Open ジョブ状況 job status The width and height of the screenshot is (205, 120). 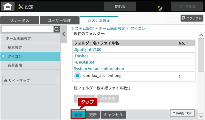187,6
